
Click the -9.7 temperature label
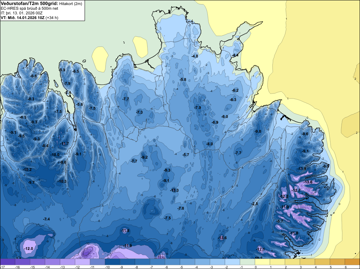31,182
